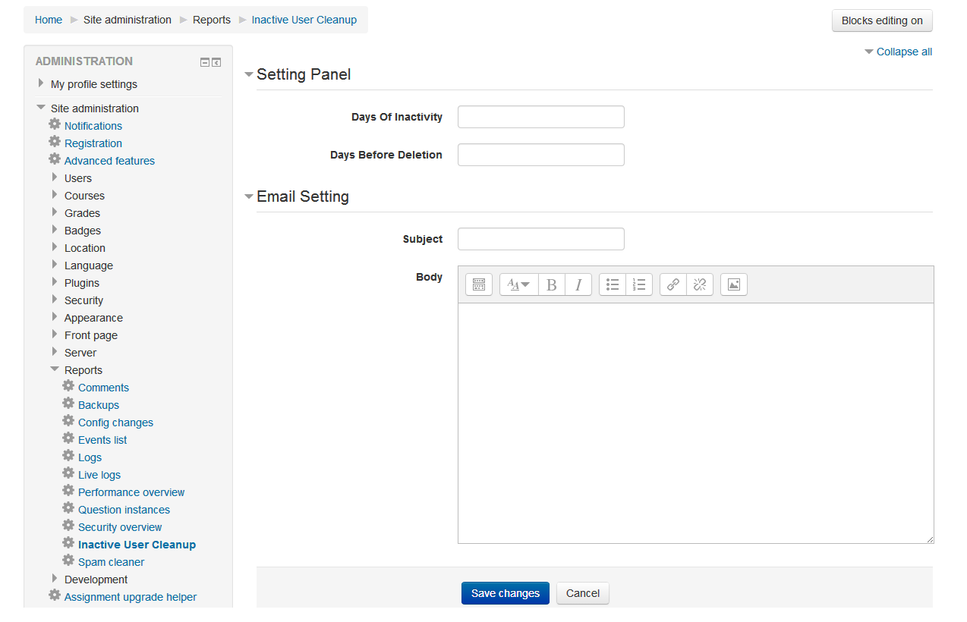The width and height of the screenshot is (967, 622).
Task: Expand the Location tree node
Action: 55,247
